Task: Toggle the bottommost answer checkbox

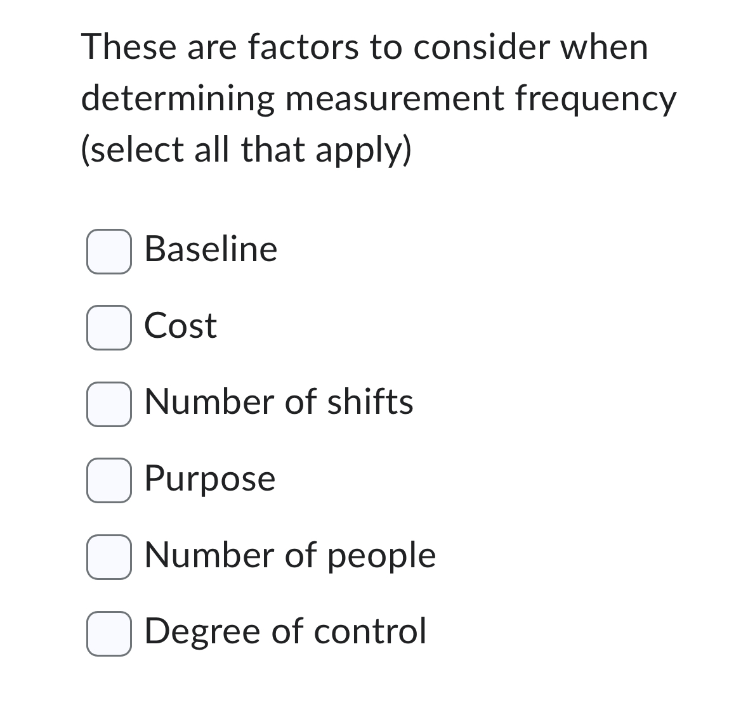Action: 109,633
